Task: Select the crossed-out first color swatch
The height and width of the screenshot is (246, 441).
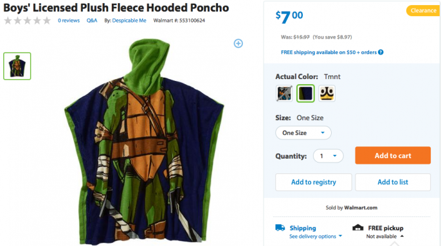Action: tap(284, 93)
